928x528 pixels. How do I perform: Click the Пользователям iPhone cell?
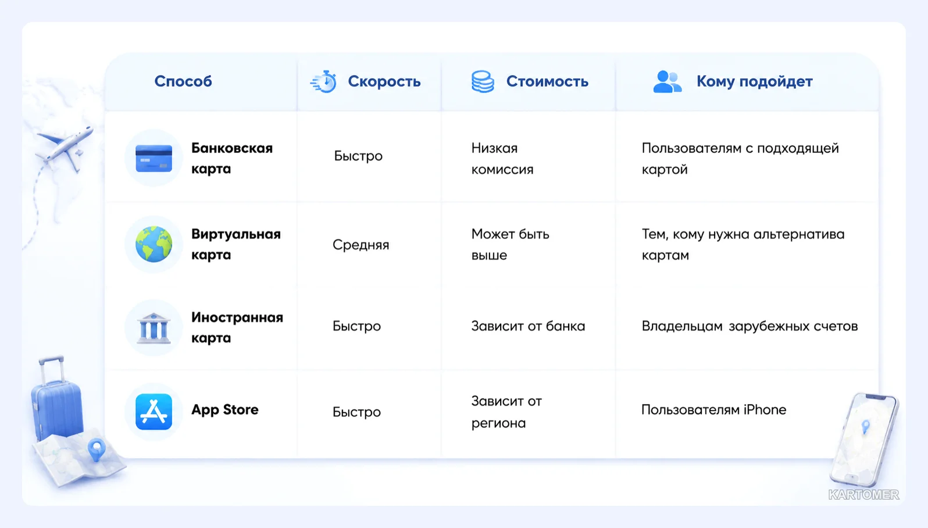713,409
